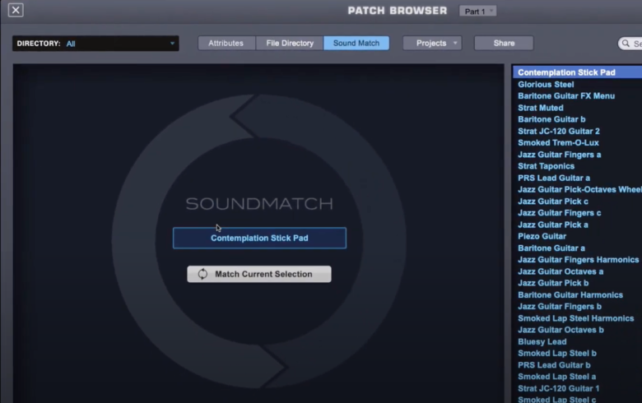Pick Jazz Guitar Pick a
The height and width of the screenshot is (403, 642).
pyautogui.click(x=553, y=225)
